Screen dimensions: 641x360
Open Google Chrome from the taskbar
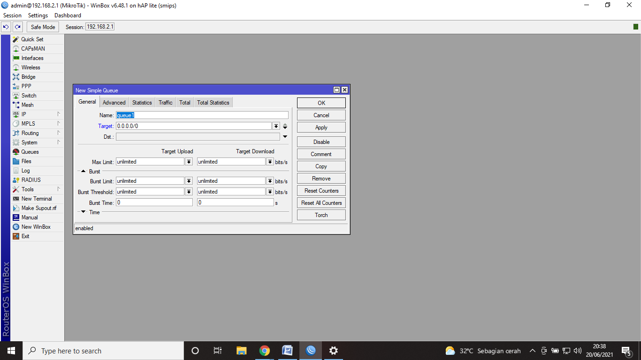tap(265, 351)
